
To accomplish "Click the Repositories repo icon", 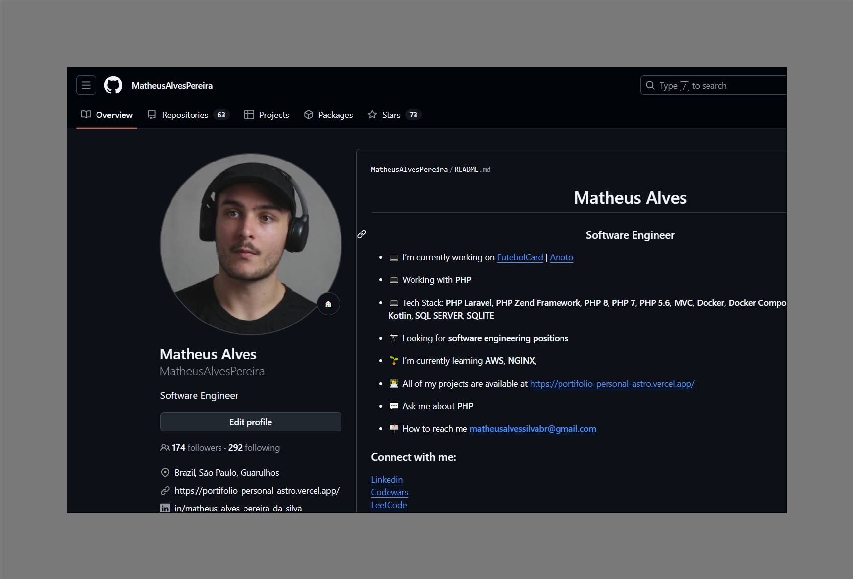I will pos(152,115).
